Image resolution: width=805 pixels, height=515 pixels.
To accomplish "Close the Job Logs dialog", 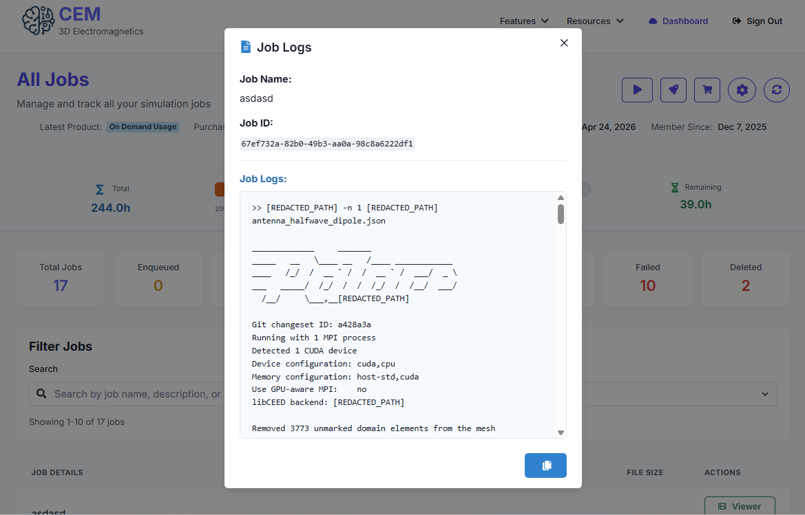I will (x=564, y=43).
